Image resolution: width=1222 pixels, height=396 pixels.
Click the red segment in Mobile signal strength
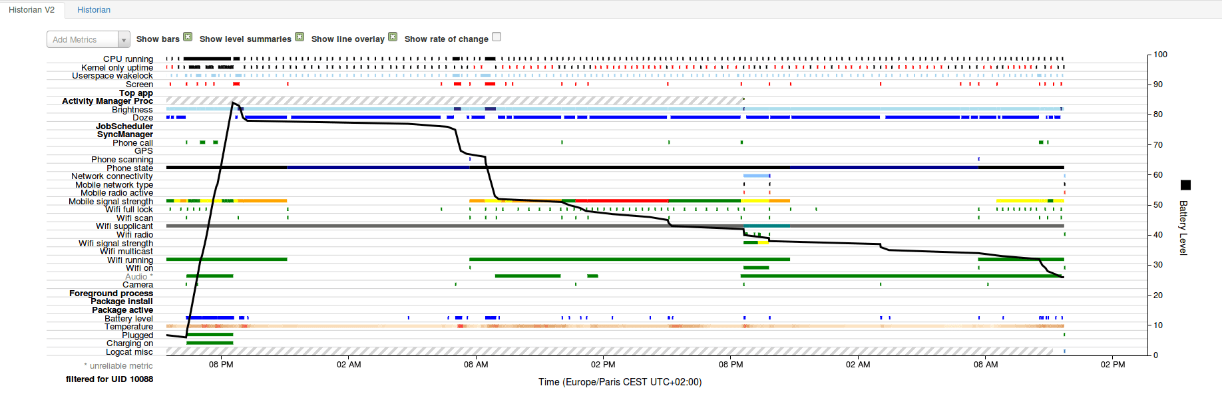pyautogui.click(x=622, y=200)
